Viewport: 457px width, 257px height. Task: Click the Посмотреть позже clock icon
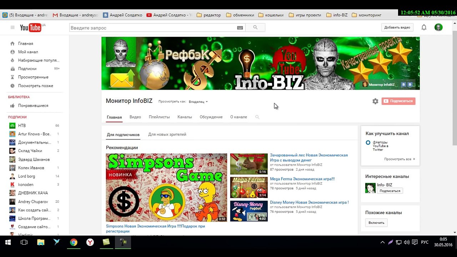pyautogui.click(x=12, y=86)
